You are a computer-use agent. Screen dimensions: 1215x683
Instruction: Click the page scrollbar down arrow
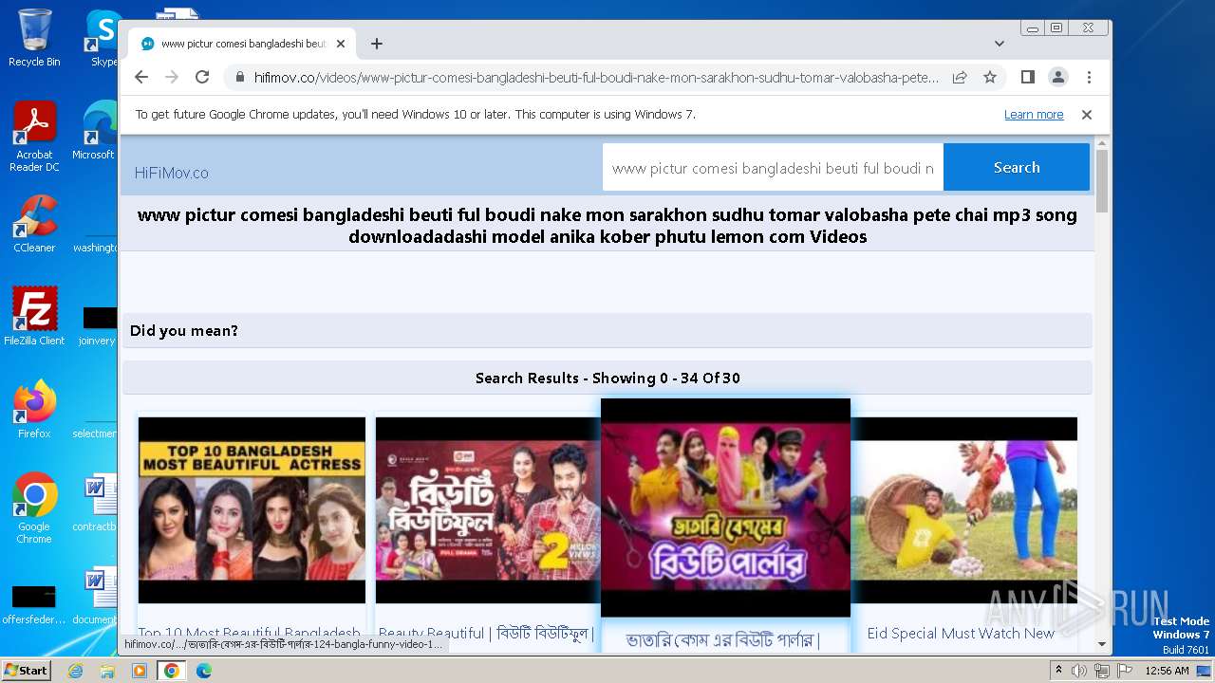[1102, 644]
